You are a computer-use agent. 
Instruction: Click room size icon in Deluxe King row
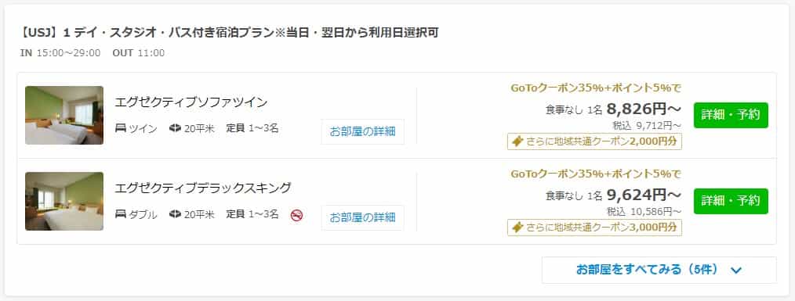click(175, 214)
